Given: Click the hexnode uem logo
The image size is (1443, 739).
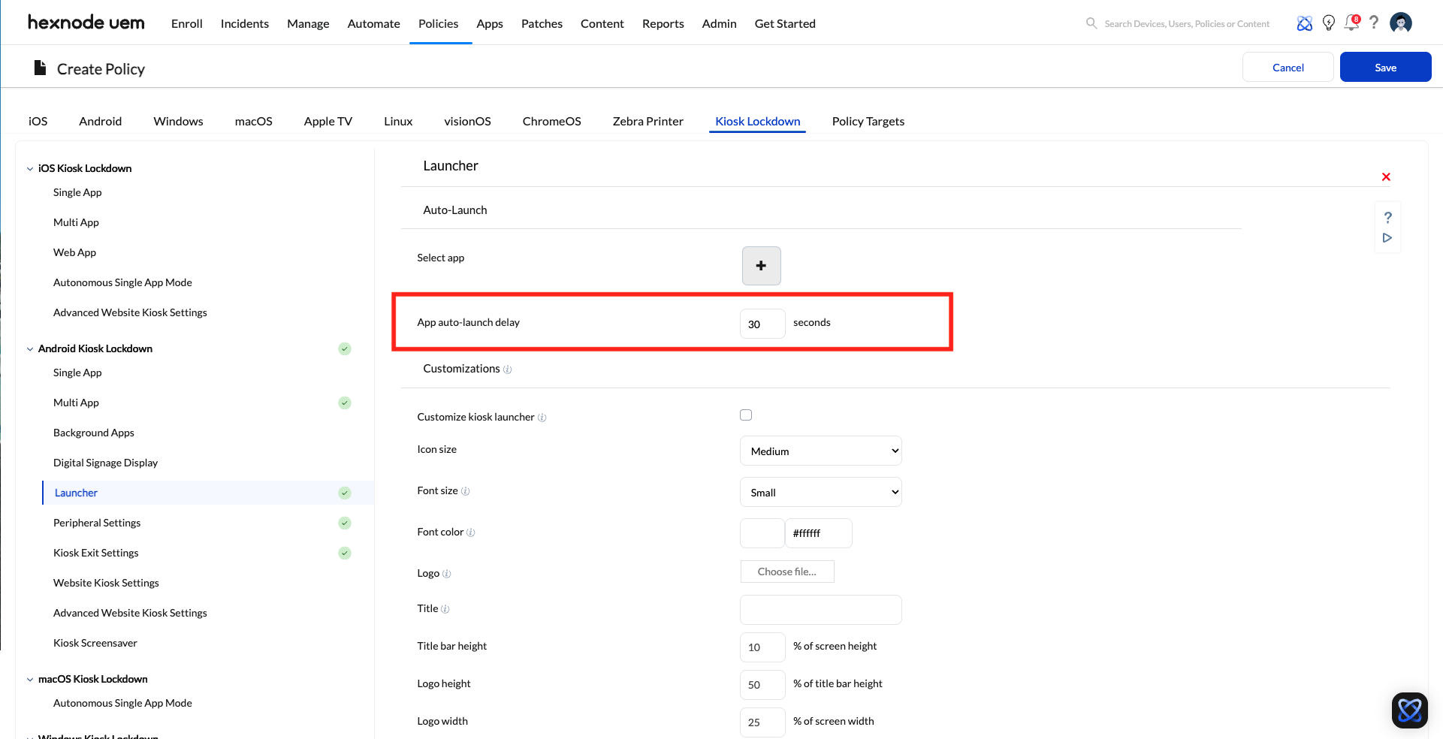Looking at the screenshot, I should tap(86, 23).
